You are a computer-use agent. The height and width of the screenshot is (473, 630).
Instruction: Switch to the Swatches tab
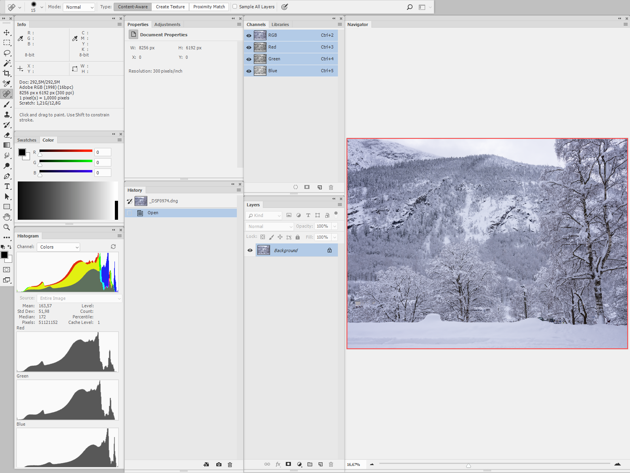pos(27,140)
